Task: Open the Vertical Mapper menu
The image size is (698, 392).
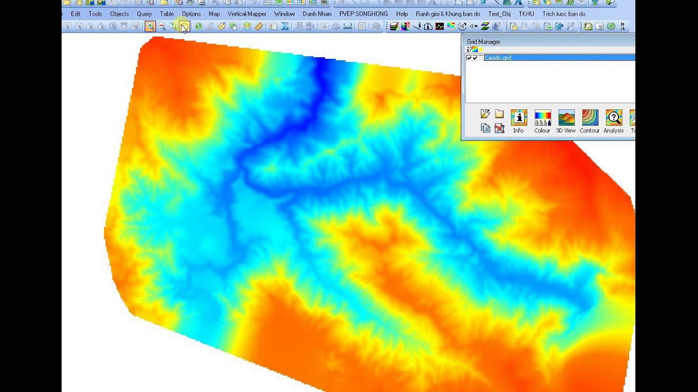Action: (247, 14)
